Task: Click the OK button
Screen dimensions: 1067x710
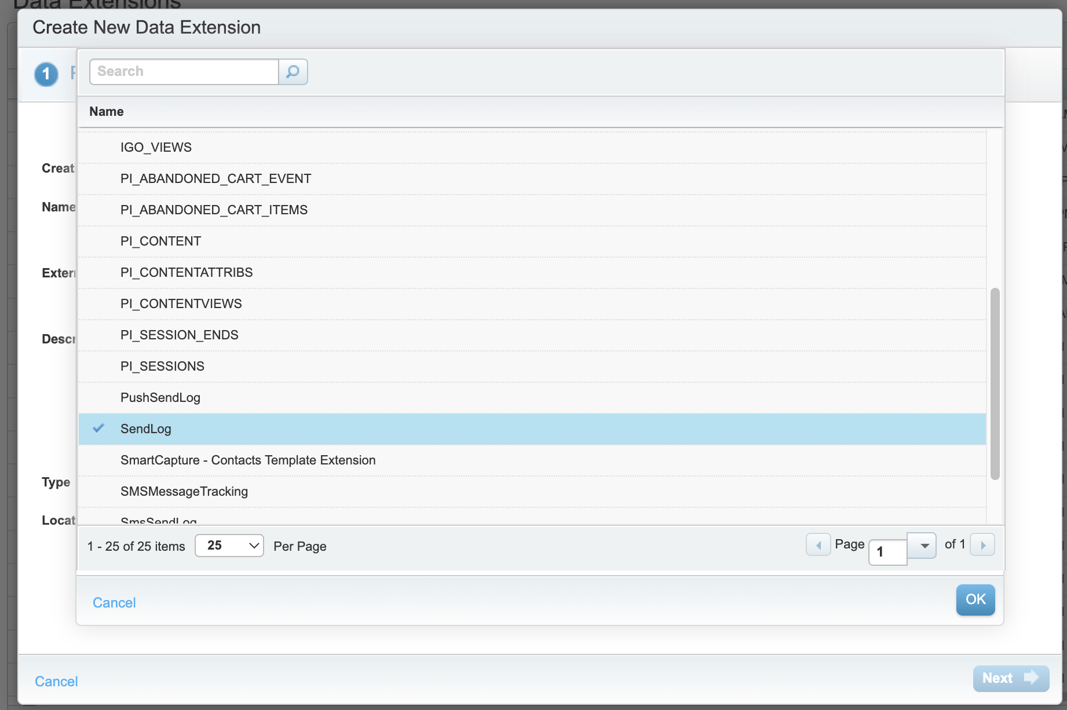Action: coord(975,600)
